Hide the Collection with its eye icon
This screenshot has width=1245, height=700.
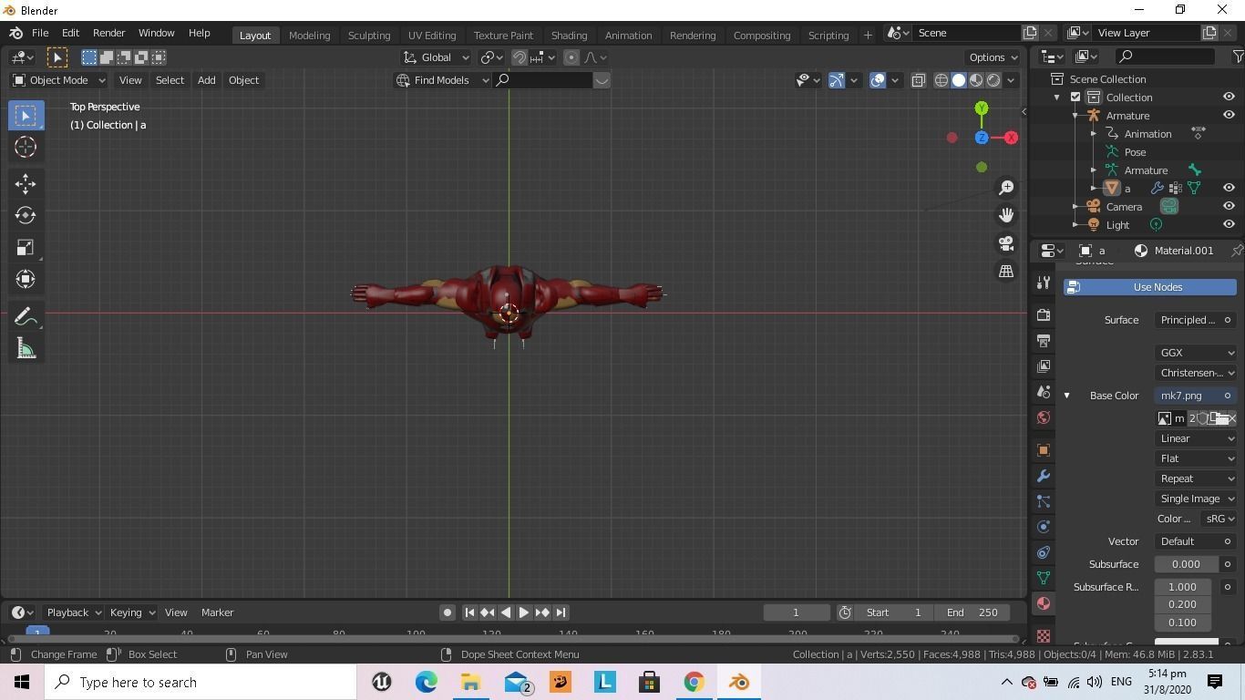point(1229,97)
